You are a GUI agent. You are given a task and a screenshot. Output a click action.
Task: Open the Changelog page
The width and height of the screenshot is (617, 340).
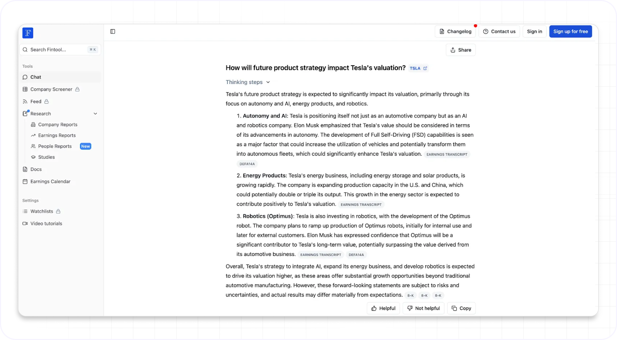[x=455, y=32]
